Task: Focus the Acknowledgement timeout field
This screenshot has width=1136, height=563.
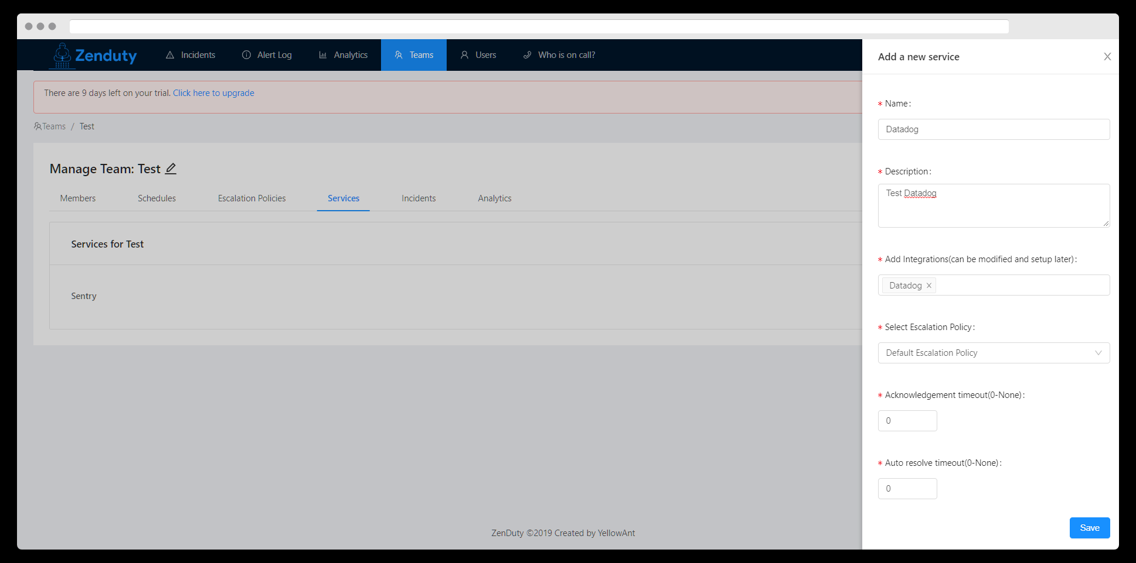Action: (x=907, y=421)
